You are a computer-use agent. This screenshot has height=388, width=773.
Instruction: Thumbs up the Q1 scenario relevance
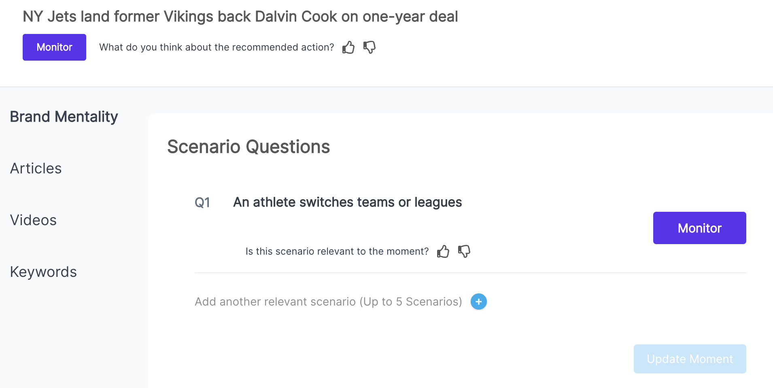(443, 251)
